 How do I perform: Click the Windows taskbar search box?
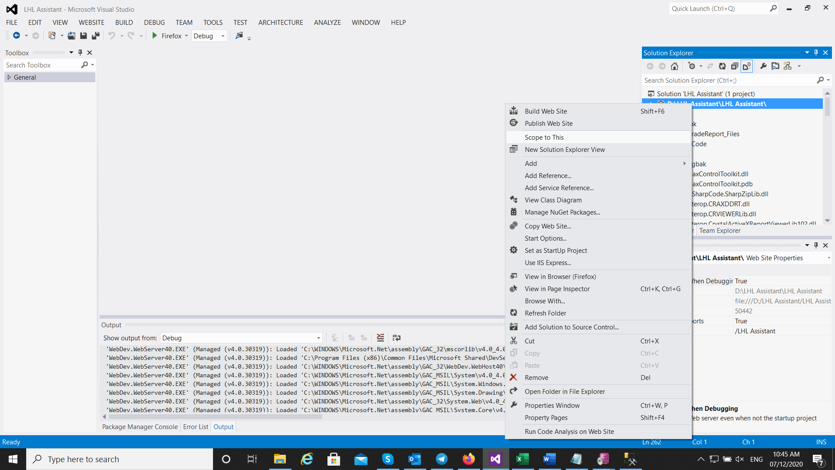click(x=120, y=459)
